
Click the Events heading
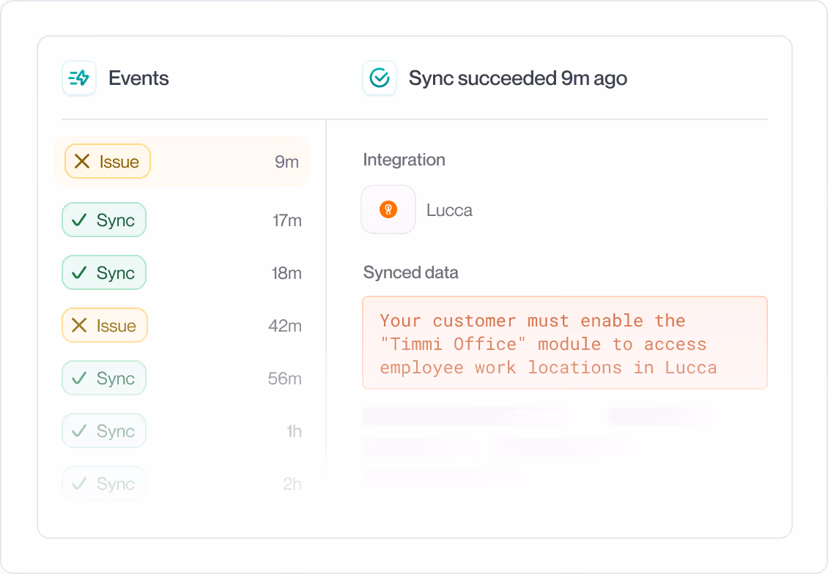(x=138, y=78)
